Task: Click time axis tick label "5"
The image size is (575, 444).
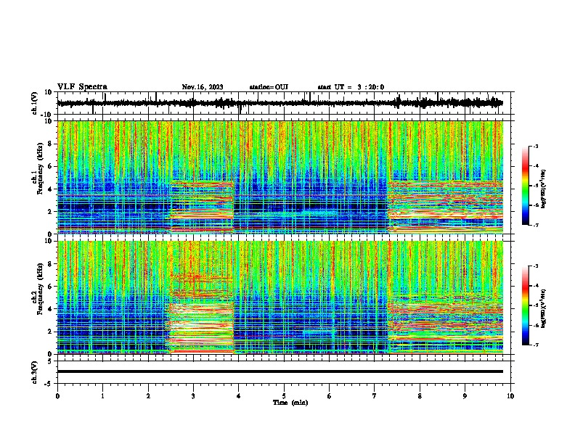Action: point(284,396)
